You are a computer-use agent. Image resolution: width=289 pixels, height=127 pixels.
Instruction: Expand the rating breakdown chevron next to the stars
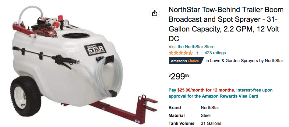click(197, 53)
